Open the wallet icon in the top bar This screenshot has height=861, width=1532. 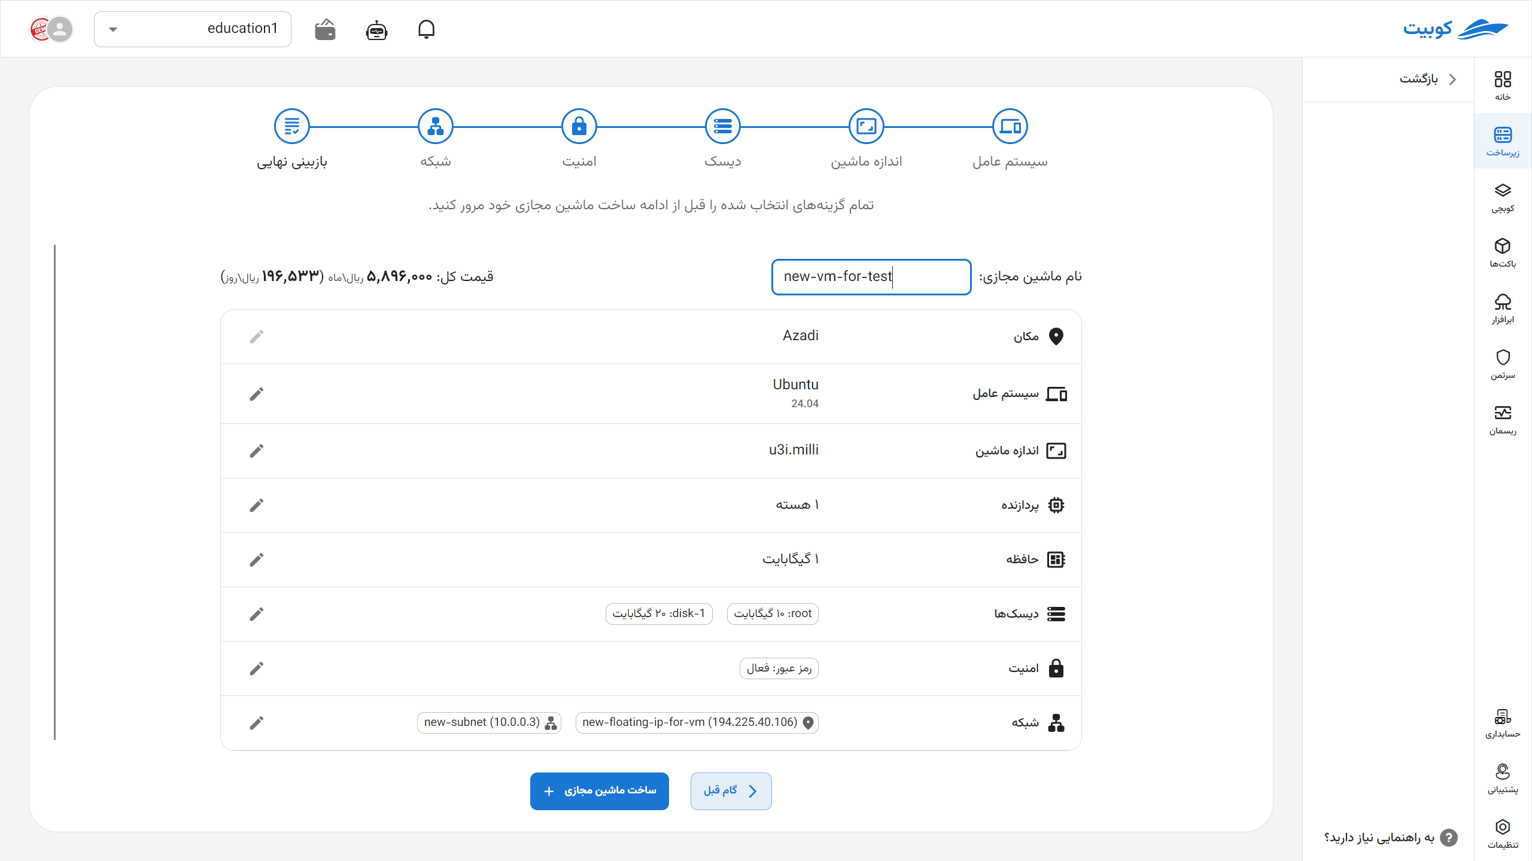pos(325,29)
